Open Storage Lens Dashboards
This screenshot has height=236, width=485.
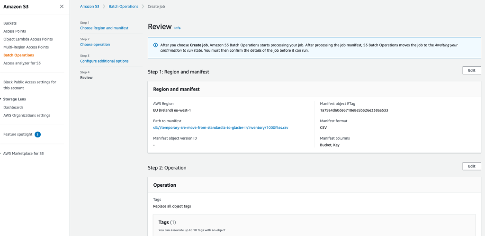coord(13,107)
